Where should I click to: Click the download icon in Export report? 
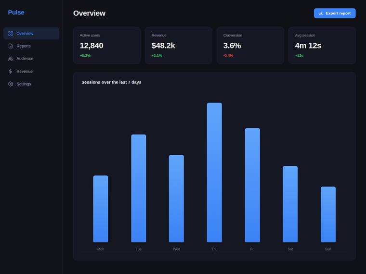tap(321, 13)
